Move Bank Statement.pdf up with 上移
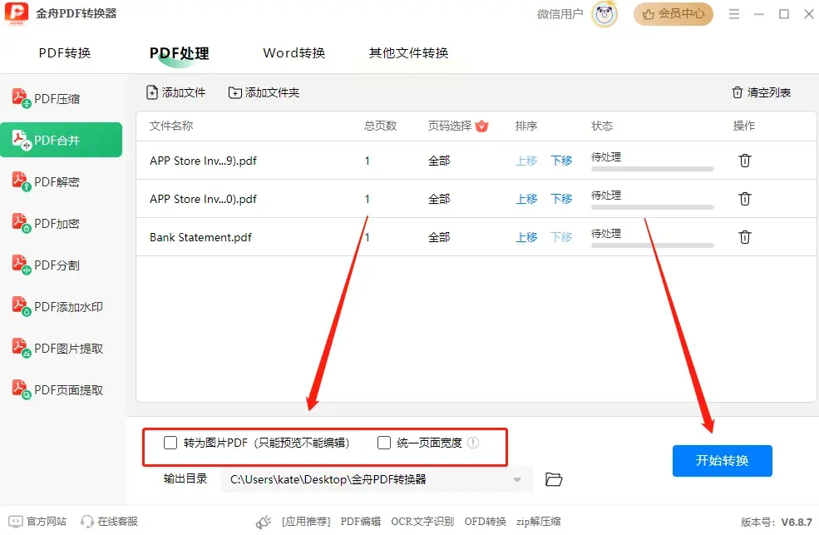Image resolution: width=819 pixels, height=535 pixels. (526, 236)
